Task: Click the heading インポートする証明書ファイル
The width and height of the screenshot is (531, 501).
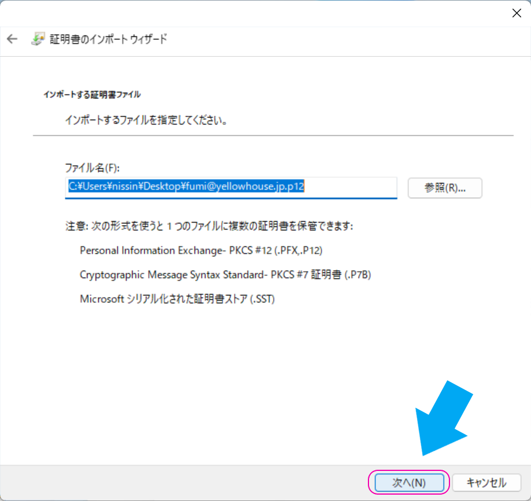Action: tap(92, 94)
